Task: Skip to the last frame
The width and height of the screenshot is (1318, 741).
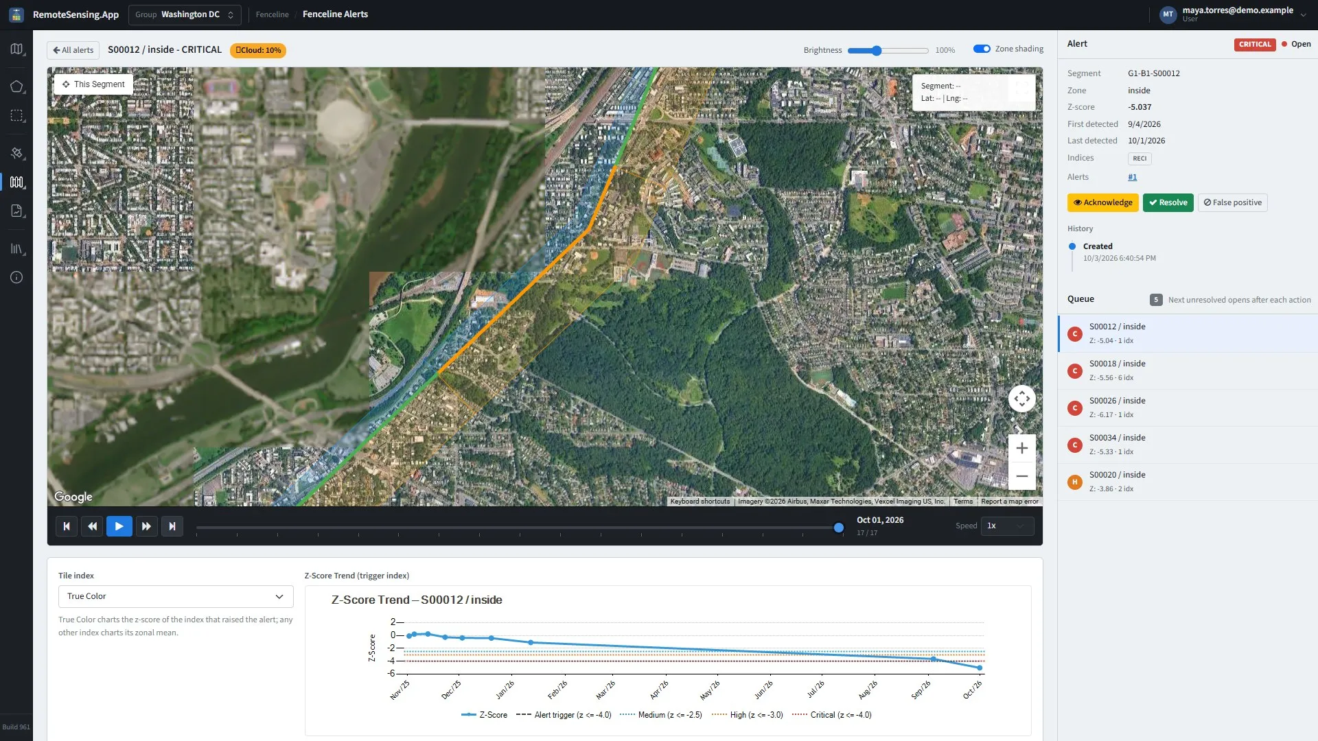Action: (x=172, y=526)
